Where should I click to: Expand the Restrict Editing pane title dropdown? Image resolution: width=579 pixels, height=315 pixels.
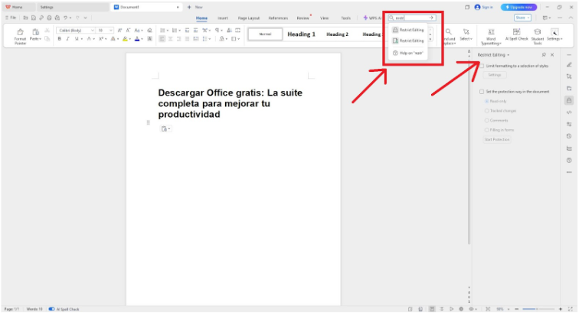point(508,55)
